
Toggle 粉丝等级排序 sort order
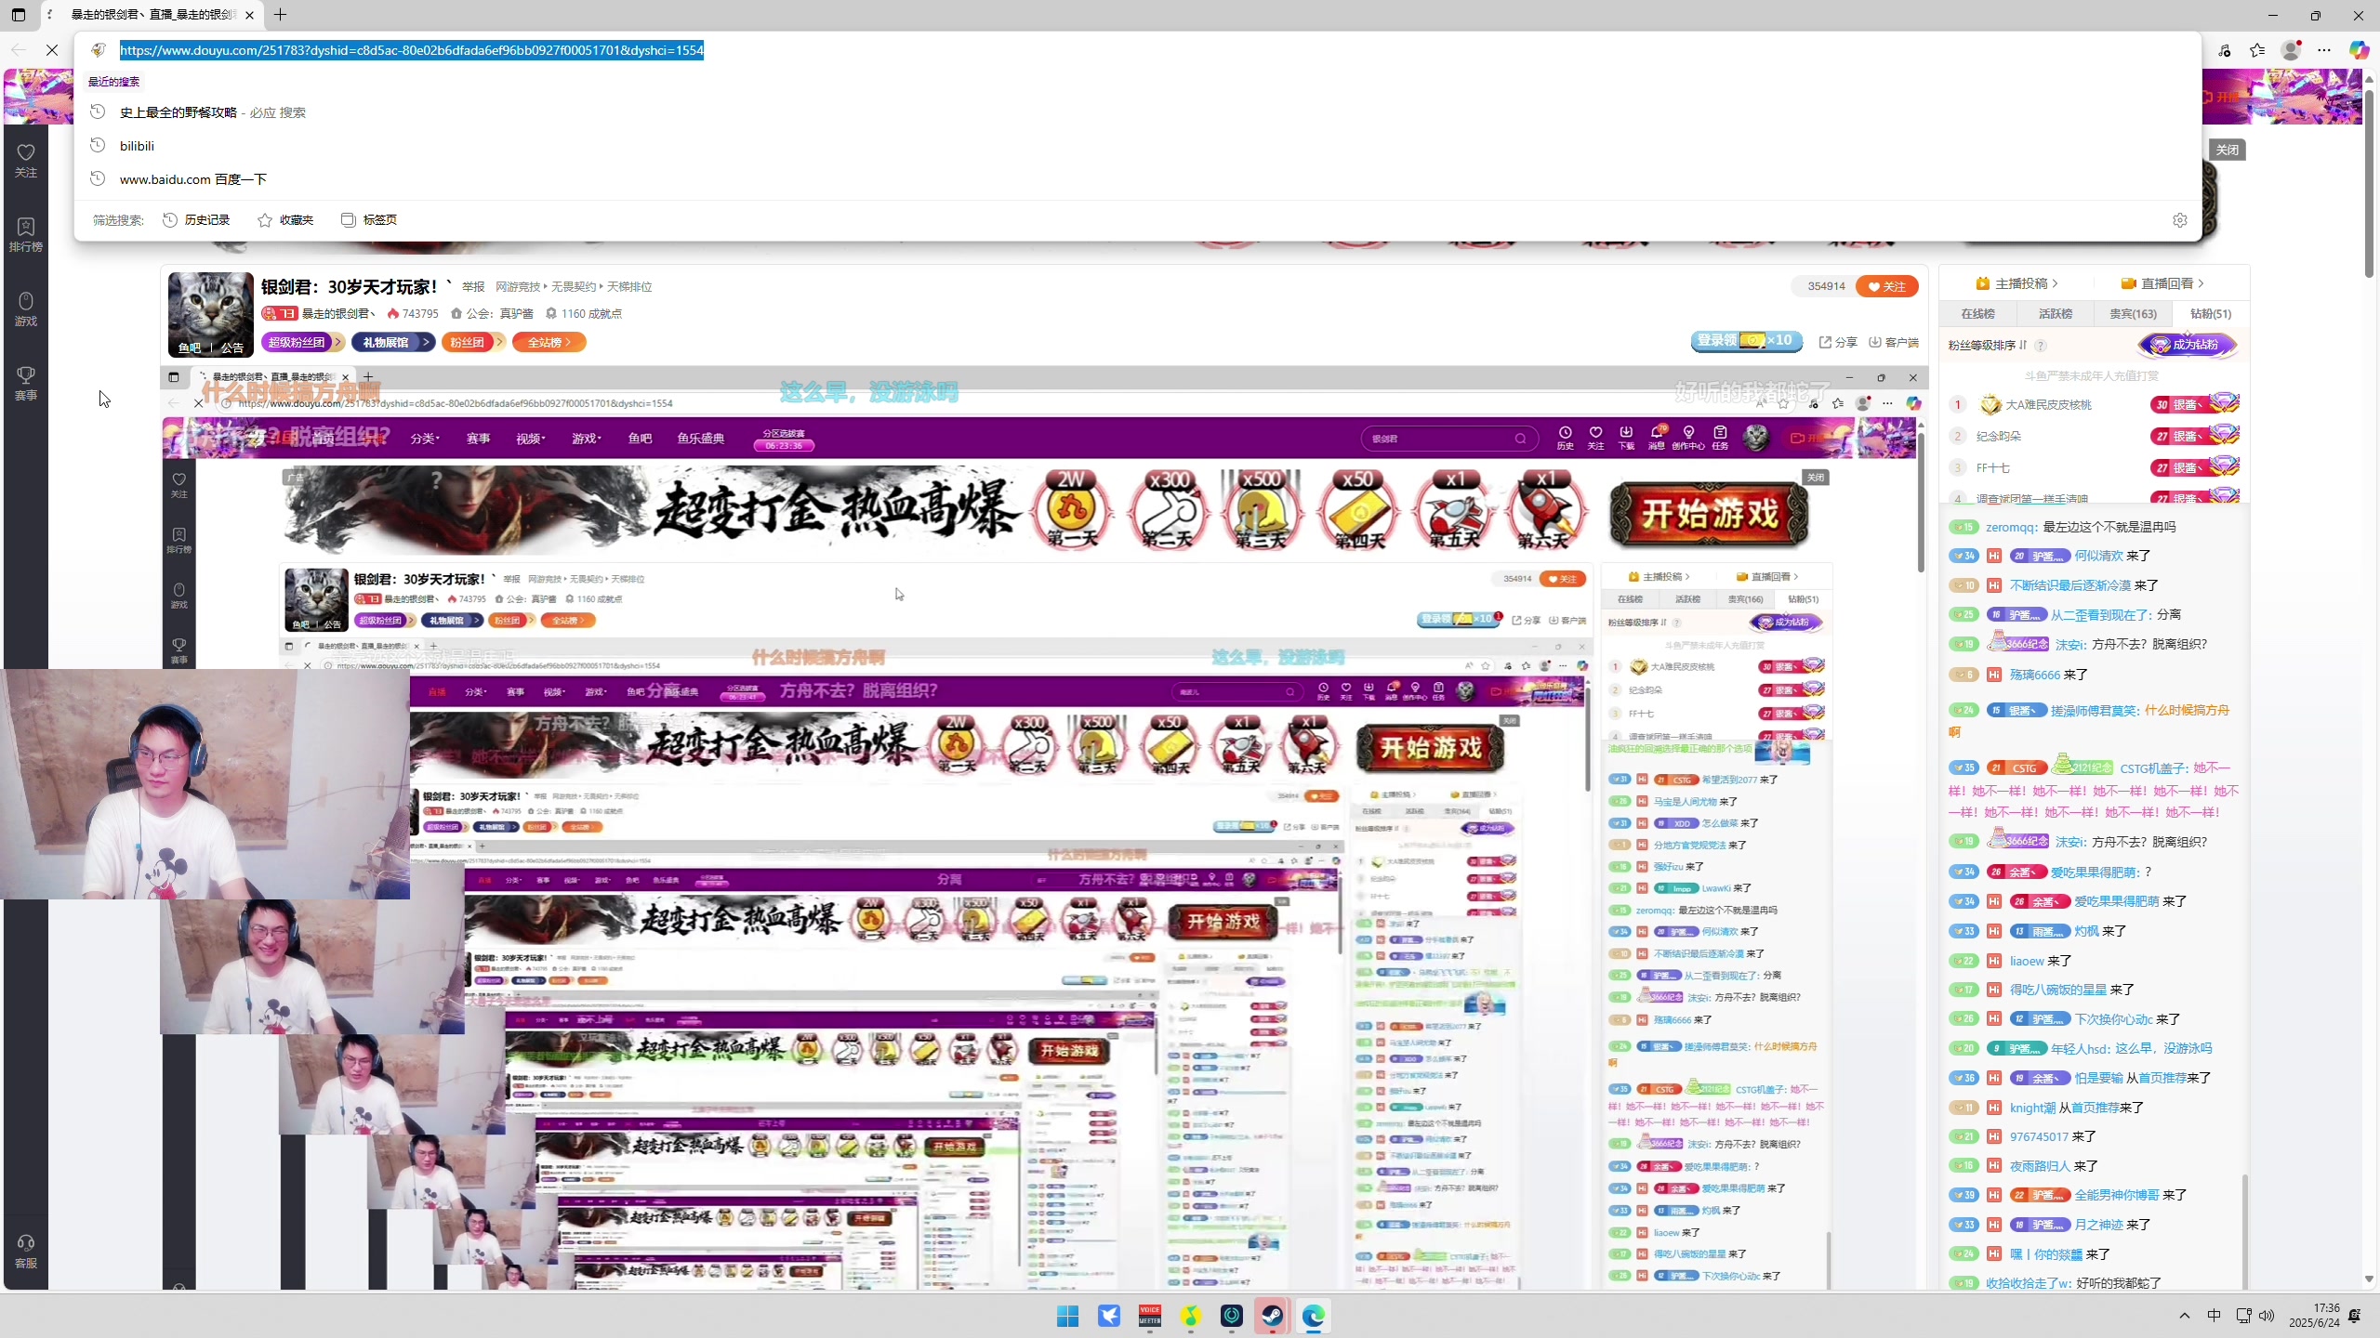pos(1988,346)
